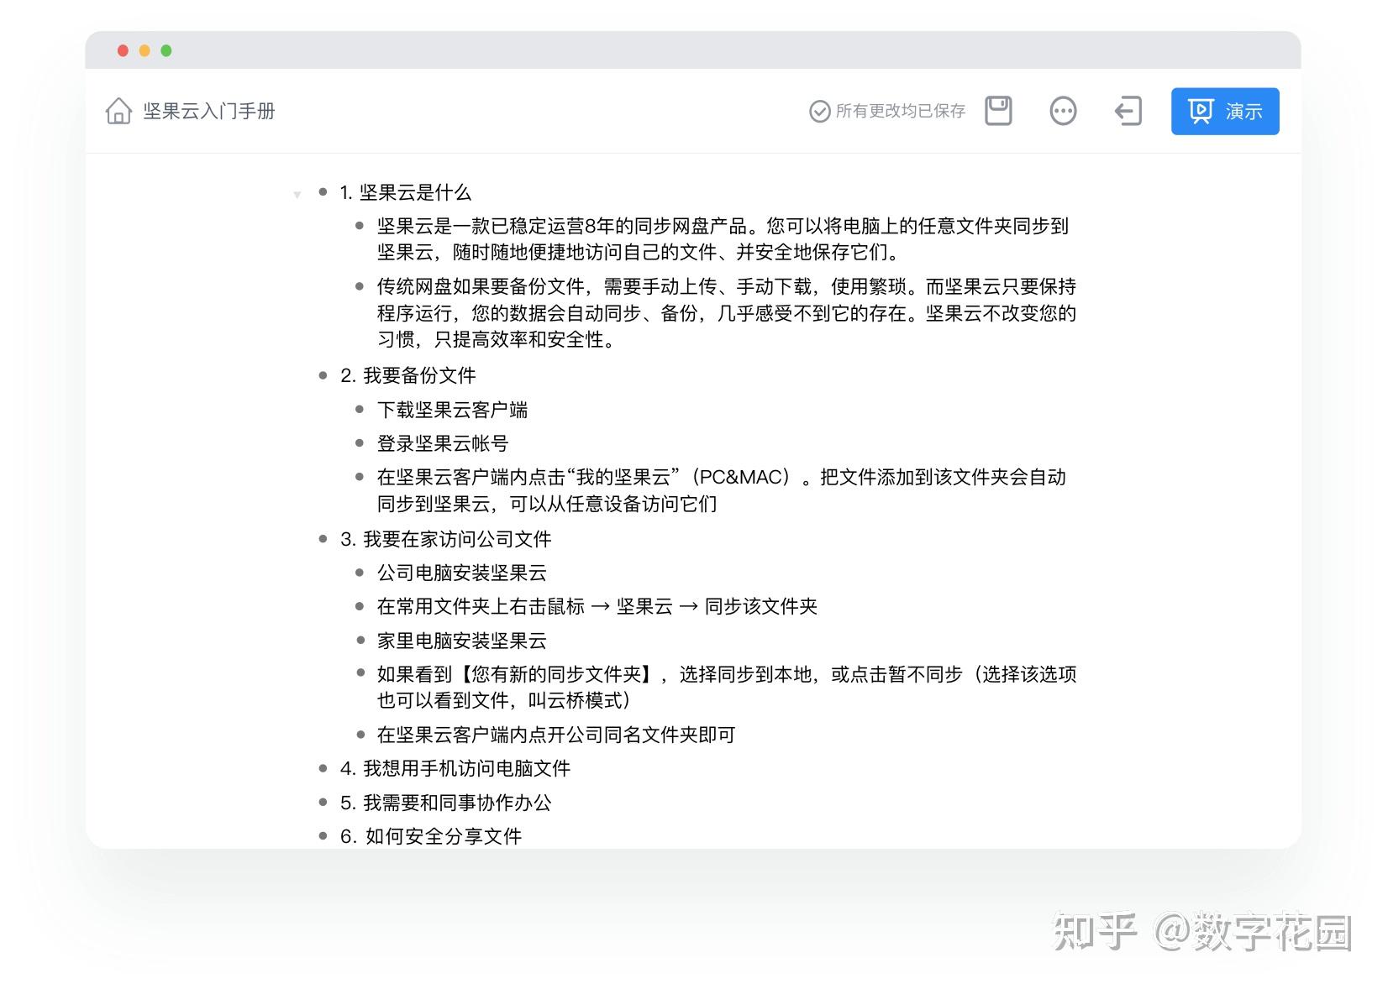Click the 所有更改均已保存 status text
1388x989 pixels.
point(899,110)
